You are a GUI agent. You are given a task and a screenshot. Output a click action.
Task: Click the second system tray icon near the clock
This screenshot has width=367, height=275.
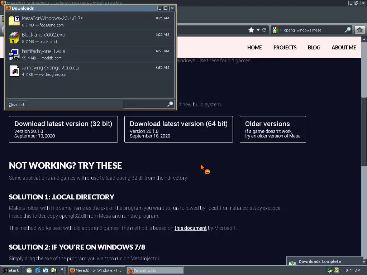[337, 270]
